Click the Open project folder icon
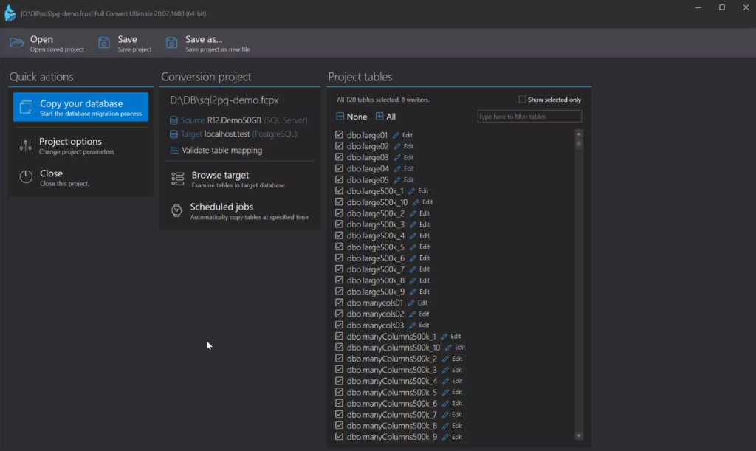 tap(16, 43)
